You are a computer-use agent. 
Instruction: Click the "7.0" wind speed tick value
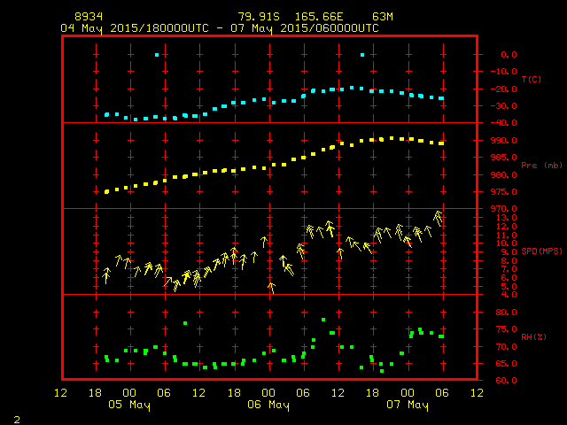click(509, 269)
